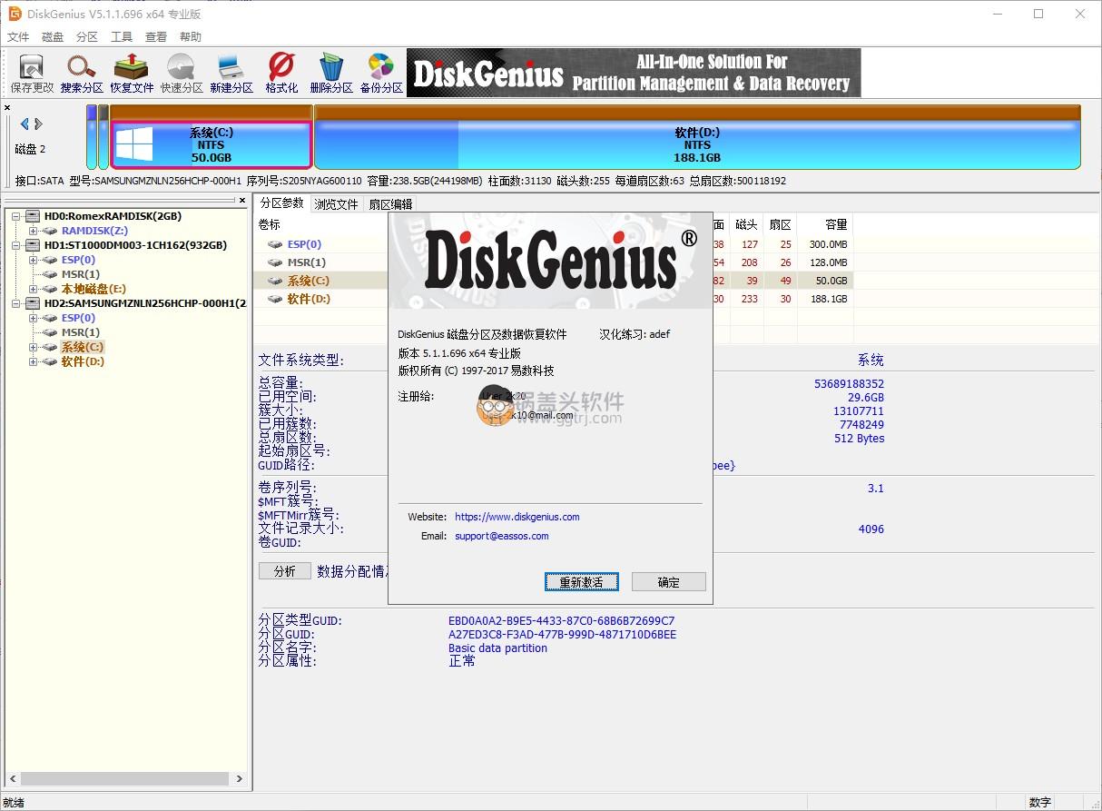Select the ESP(0) row in partition table
This screenshot has width=1102, height=811.
point(554,244)
